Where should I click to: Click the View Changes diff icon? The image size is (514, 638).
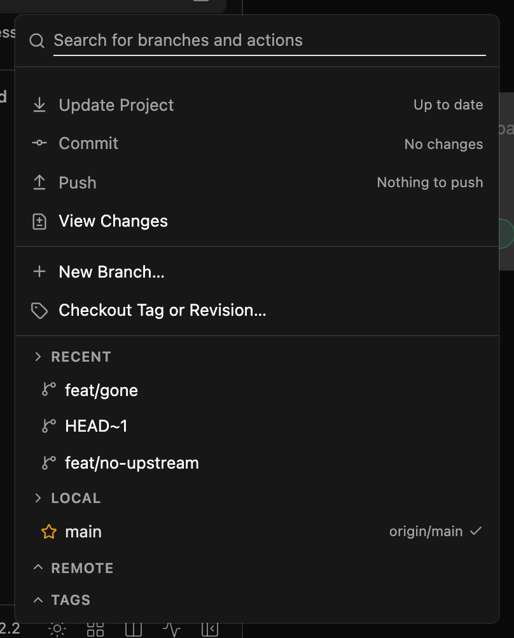tap(39, 222)
